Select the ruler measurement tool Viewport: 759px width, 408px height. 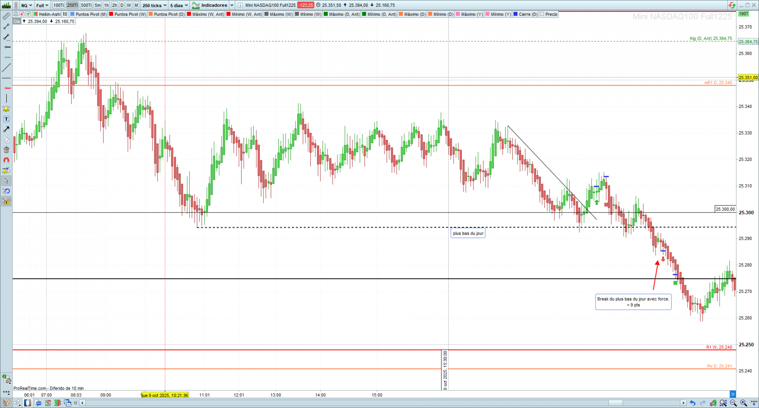click(x=6, y=16)
